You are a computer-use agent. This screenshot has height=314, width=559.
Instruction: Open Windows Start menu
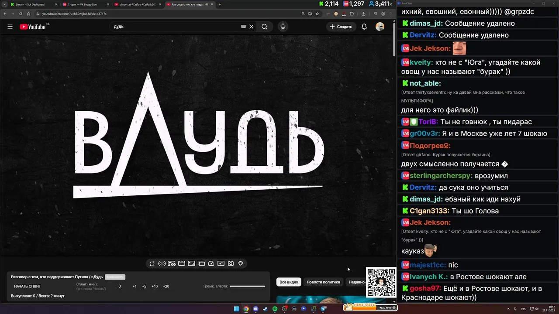tap(236, 309)
